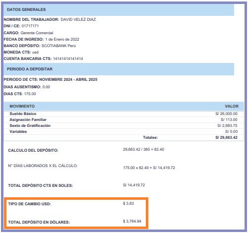Image resolution: width=248 pixels, height=233 pixels.
Task: Select the worker name DAVID VELEZ DIAZ
Action: (x=78, y=19)
